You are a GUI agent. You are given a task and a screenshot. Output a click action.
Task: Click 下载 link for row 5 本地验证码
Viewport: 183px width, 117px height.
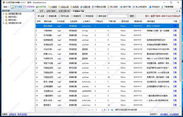(175, 44)
